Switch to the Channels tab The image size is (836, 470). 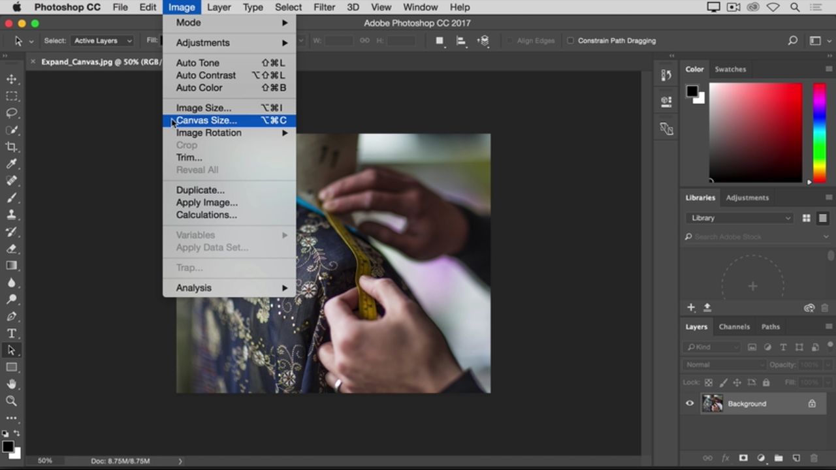click(x=734, y=326)
